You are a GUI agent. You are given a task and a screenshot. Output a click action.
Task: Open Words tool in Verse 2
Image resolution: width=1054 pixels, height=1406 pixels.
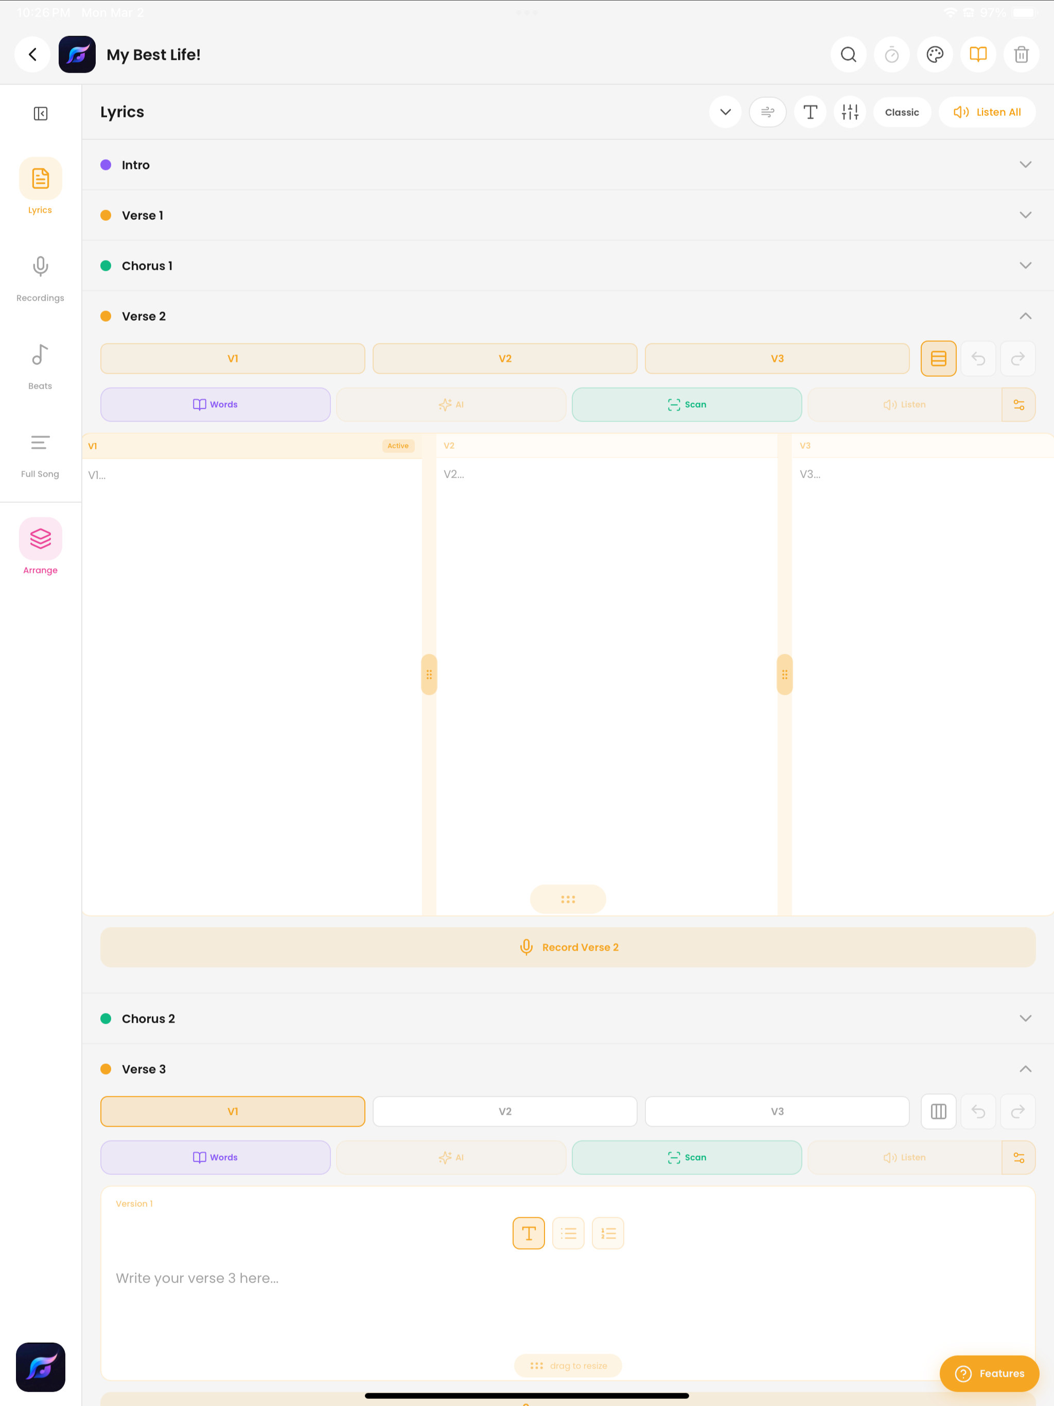tap(216, 405)
